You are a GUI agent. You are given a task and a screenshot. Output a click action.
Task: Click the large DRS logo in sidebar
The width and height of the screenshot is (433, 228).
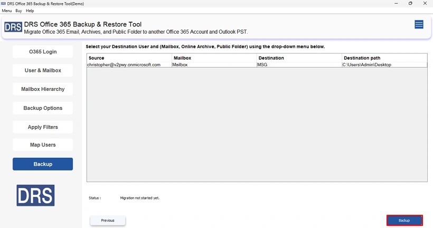tap(35, 195)
